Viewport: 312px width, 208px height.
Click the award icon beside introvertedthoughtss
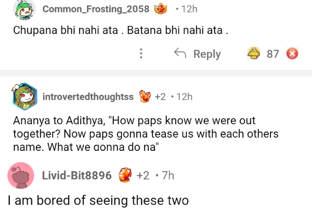point(145,97)
